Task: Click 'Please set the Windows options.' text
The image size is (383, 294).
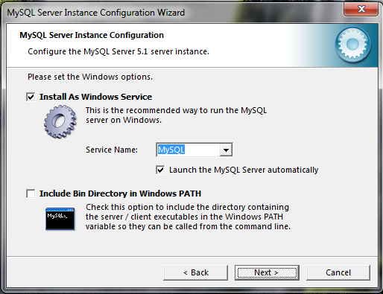Action: pos(90,77)
